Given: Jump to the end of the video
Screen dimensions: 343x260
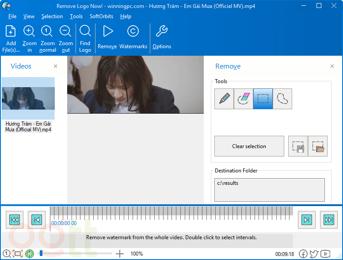Looking at the screenshot, I should point(328,220).
